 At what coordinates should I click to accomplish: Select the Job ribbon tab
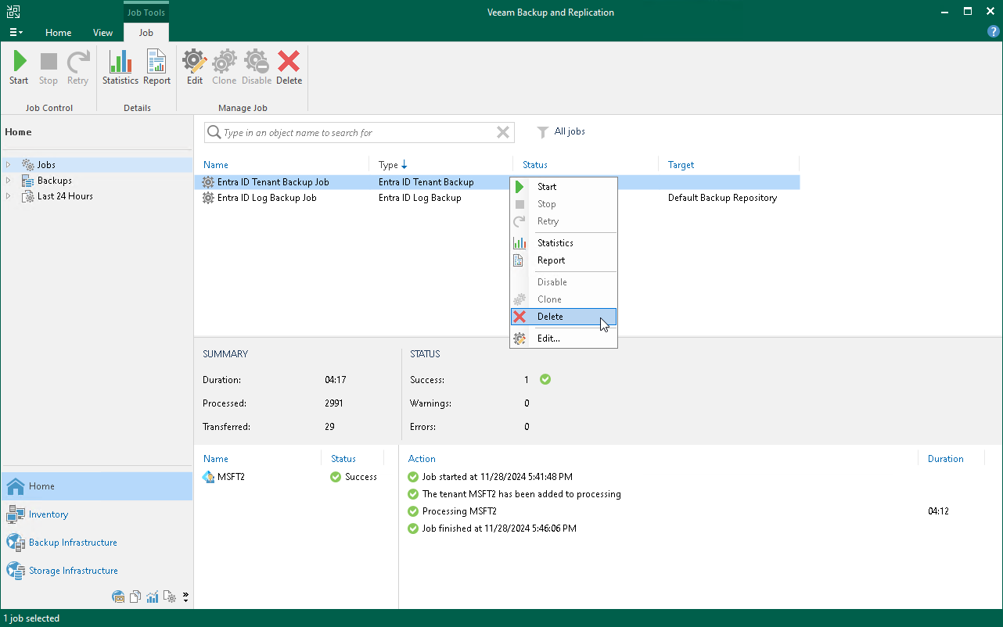[146, 33]
